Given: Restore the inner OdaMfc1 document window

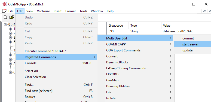Looking at the screenshot, I should click(x=204, y=11).
